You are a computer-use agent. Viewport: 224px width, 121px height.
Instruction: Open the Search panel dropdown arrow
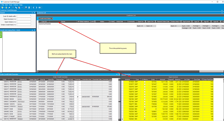point(32,13)
